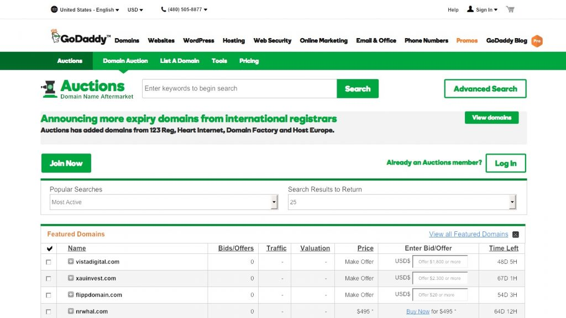Sort by the Bids/Offers column header
The image size is (566, 318).
[x=236, y=248]
